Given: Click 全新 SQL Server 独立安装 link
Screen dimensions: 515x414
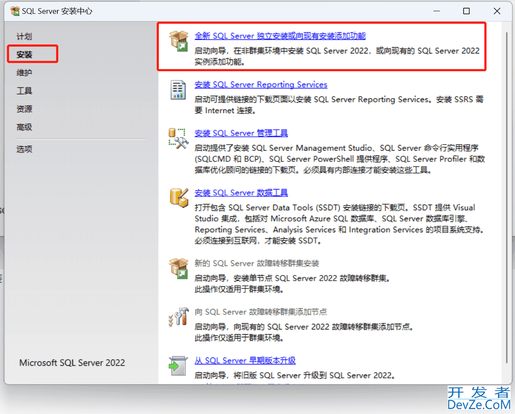Looking at the screenshot, I should [x=280, y=36].
